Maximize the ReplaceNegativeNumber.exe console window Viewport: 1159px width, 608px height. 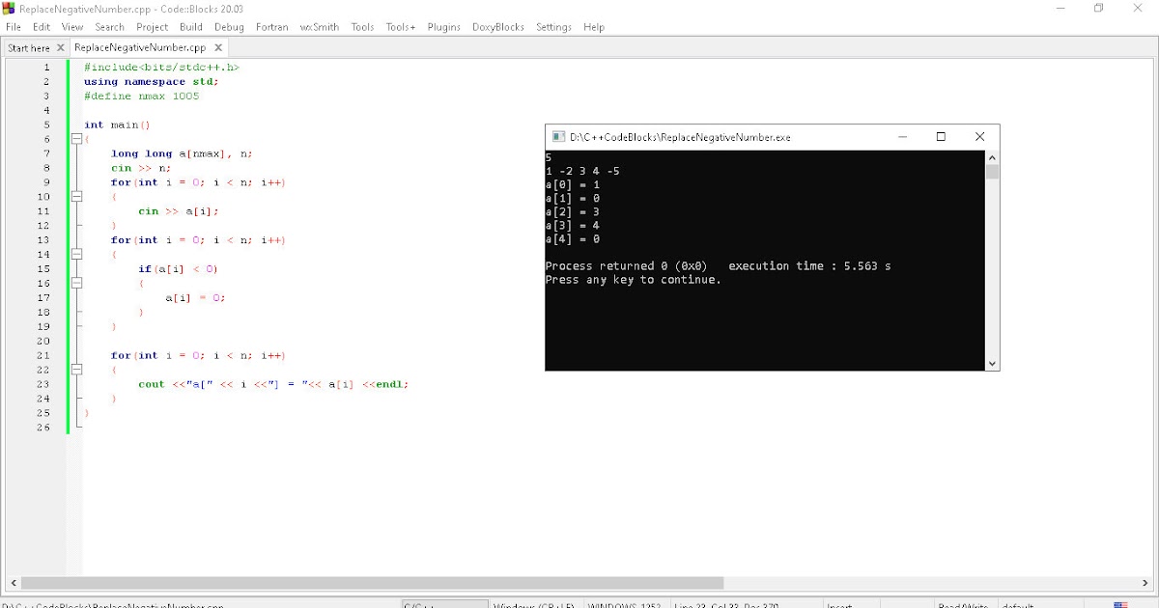click(941, 137)
